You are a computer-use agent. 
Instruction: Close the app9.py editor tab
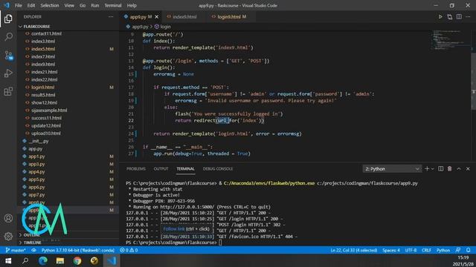pos(157,16)
